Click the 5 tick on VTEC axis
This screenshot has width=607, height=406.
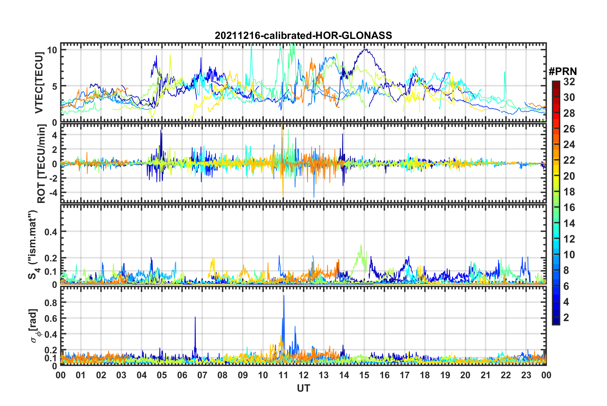(x=55, y=86)
